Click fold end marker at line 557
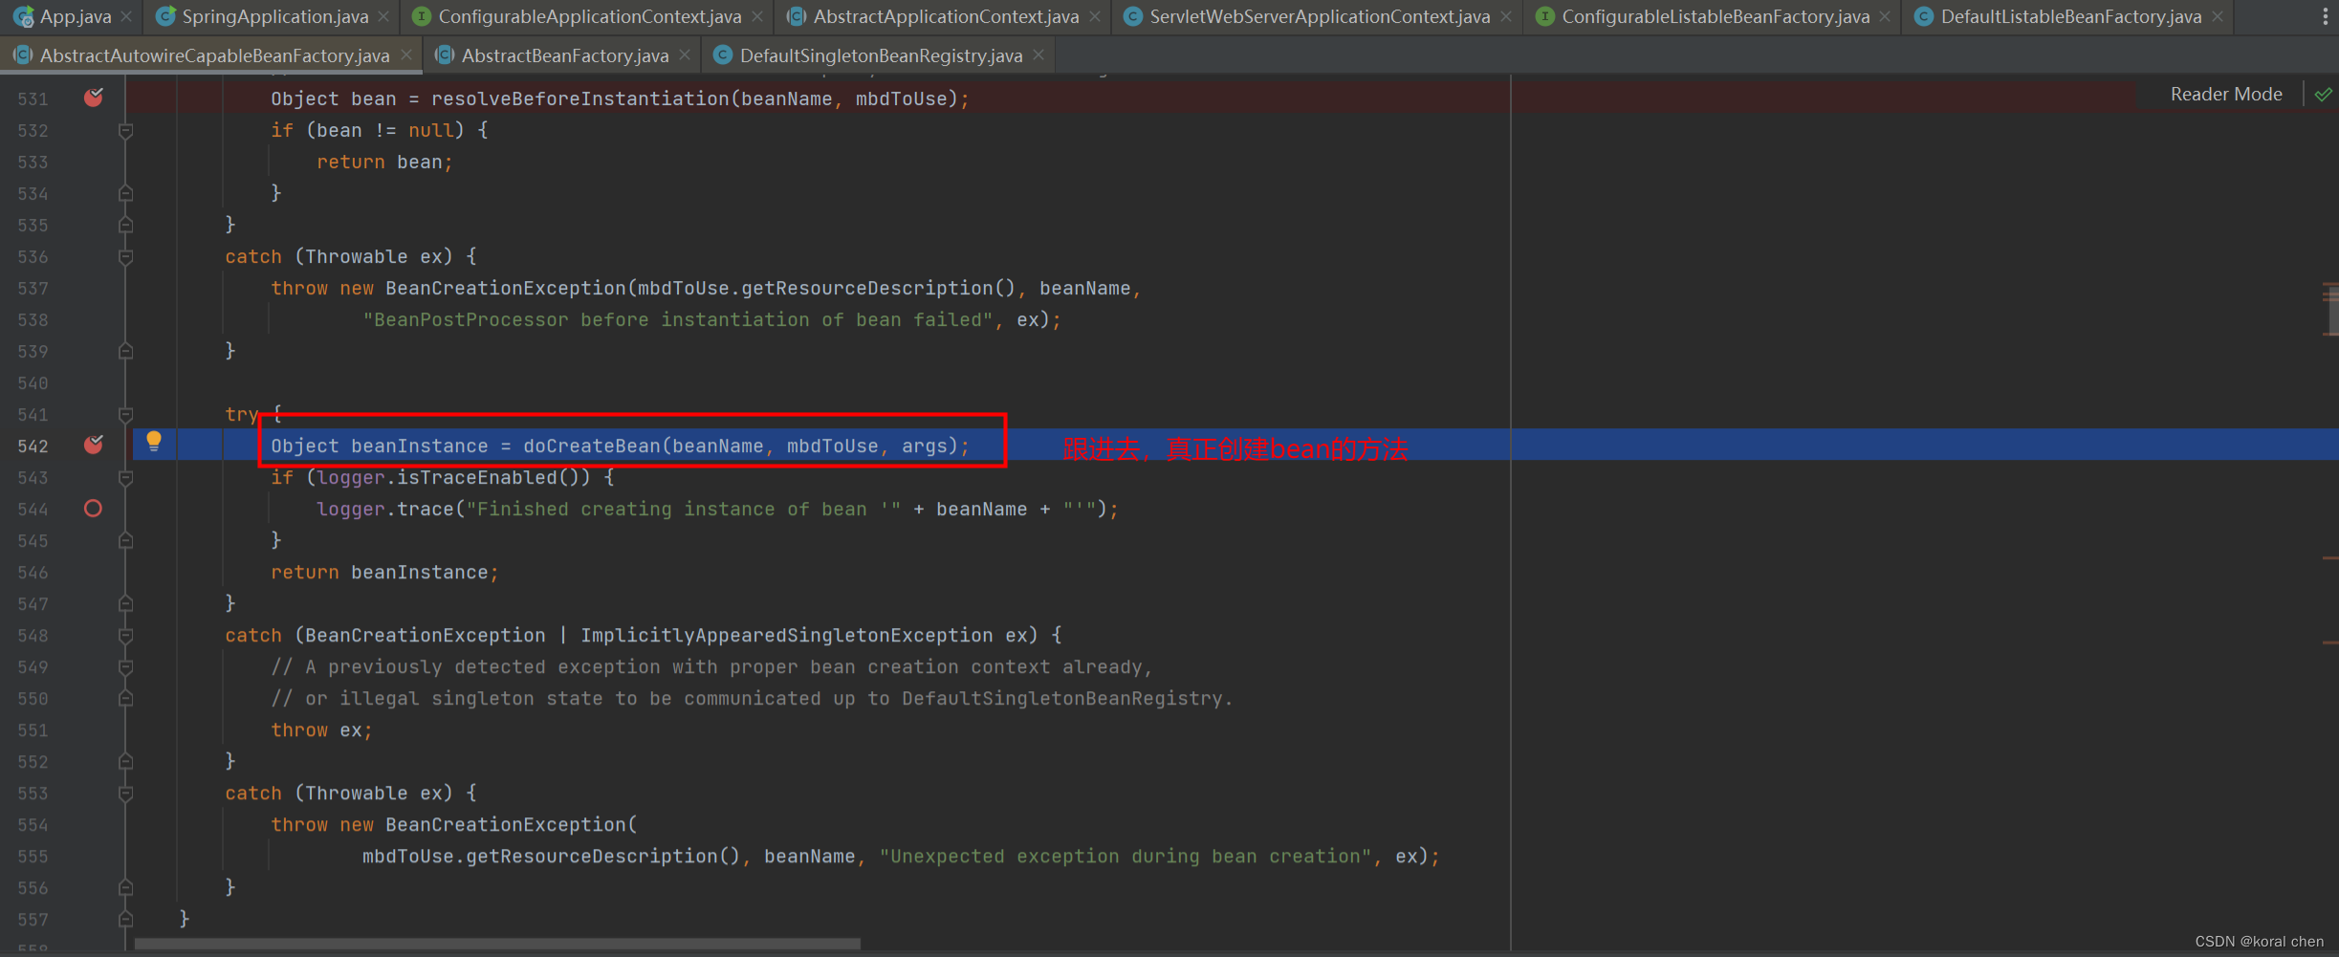Image resolution: width=2339 pixels, height=957 pixels. tap(125, 919)
